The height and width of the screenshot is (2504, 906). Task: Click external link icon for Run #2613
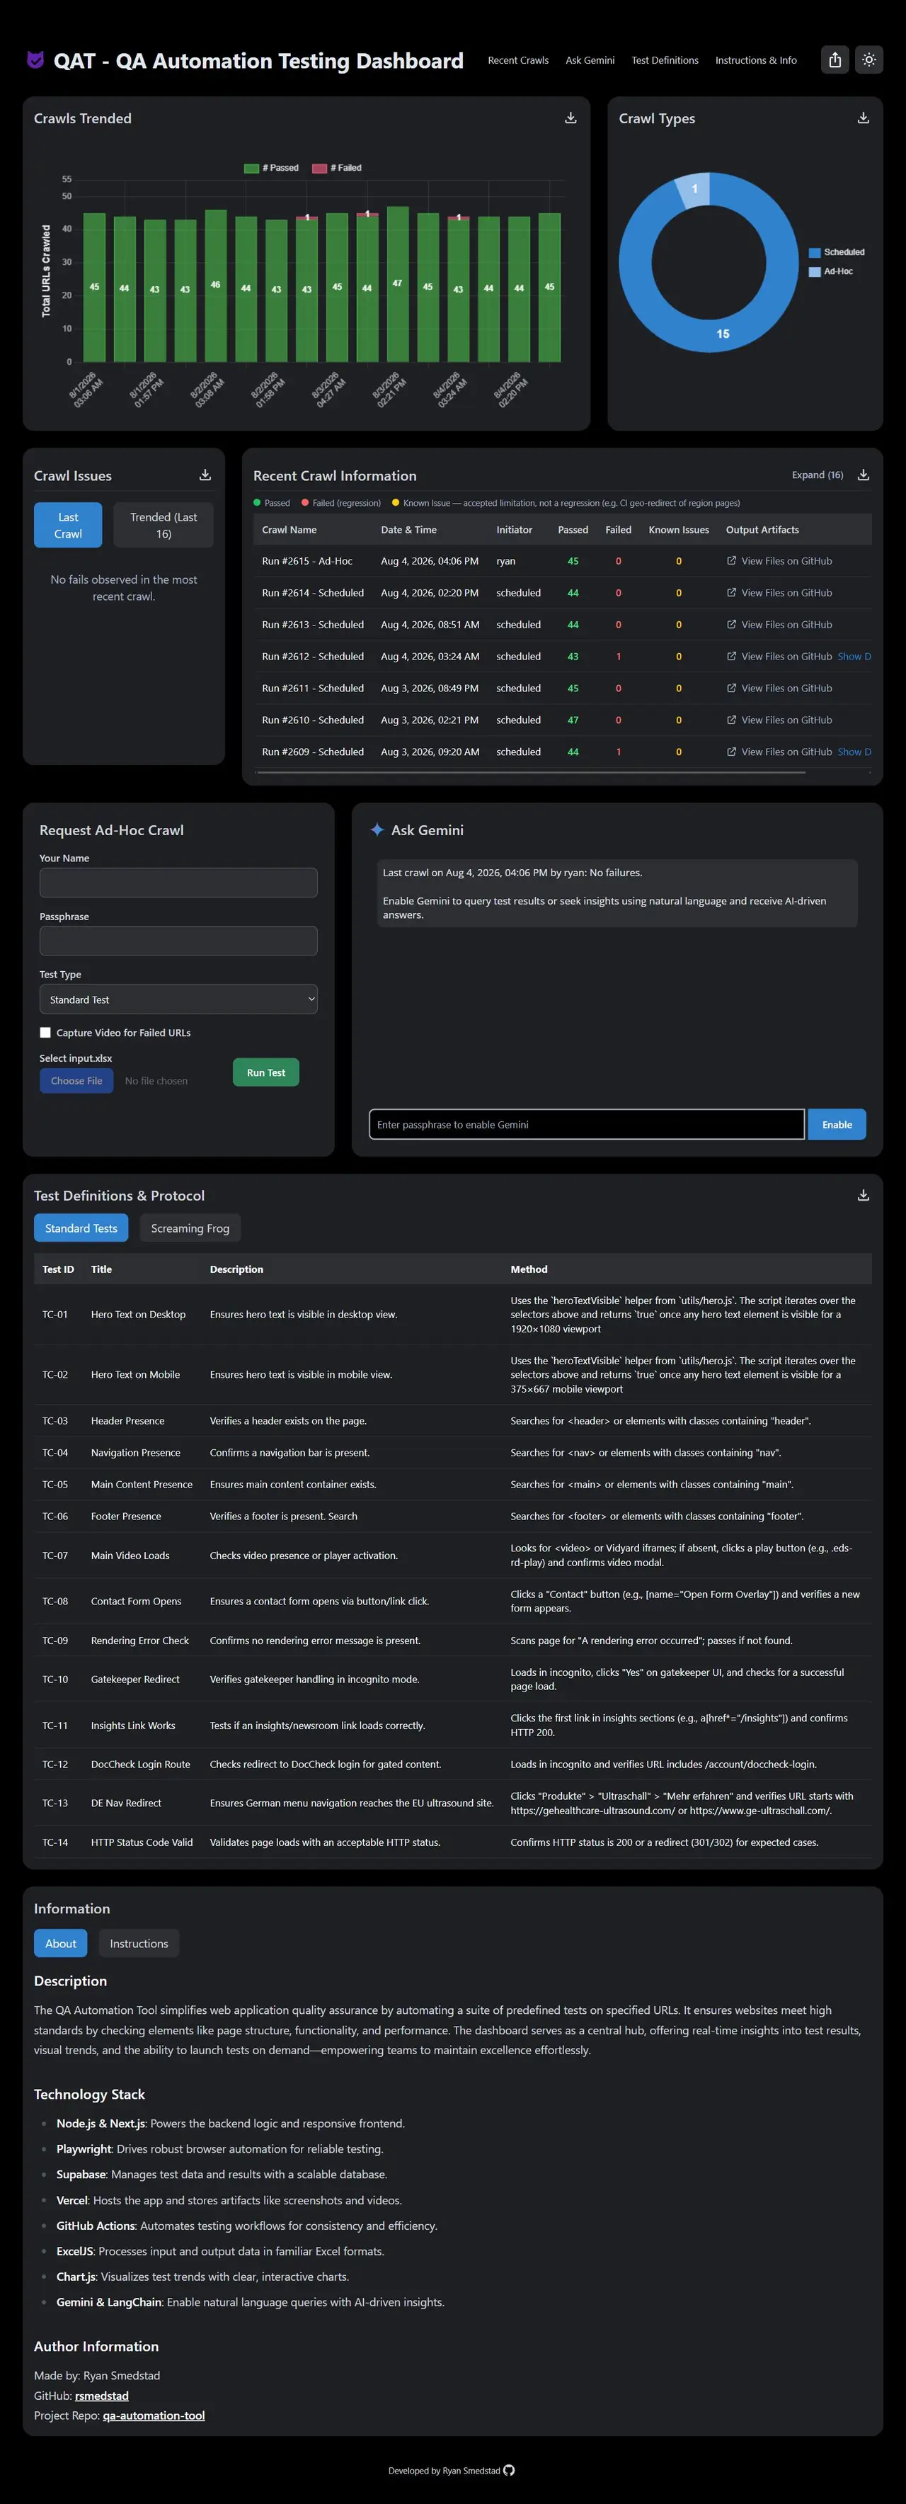tap(731, 625)
